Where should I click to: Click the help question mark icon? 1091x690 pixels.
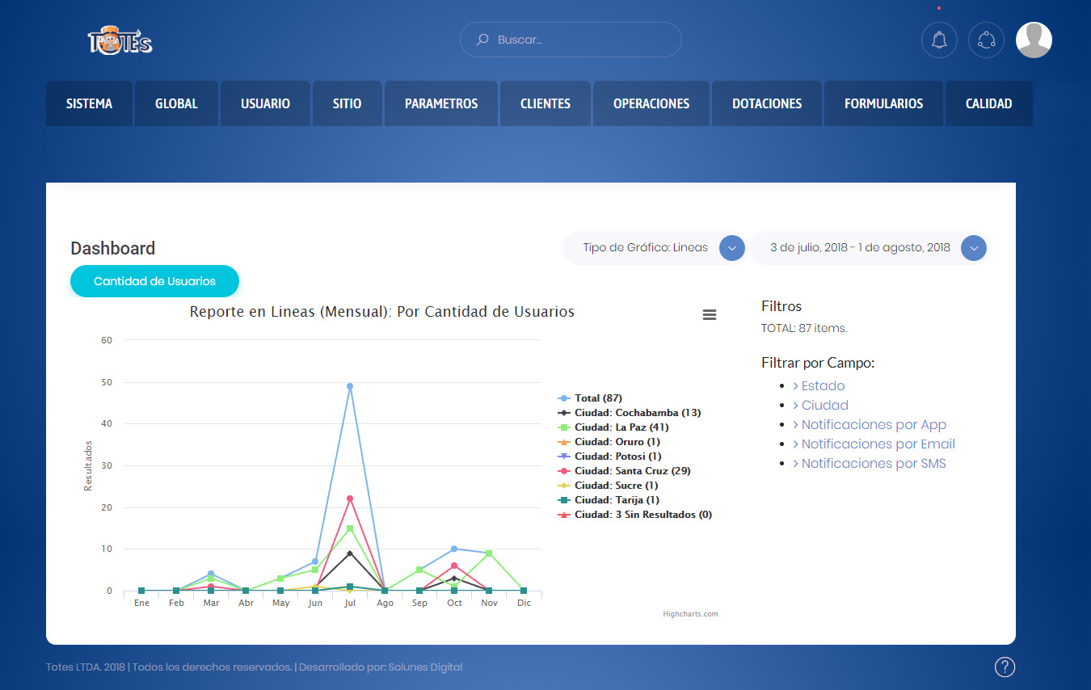(x=1005, y=667)
